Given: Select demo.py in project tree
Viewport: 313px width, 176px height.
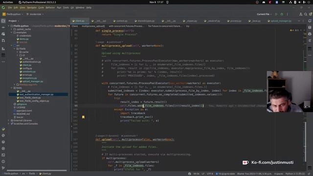Looking at the screenshot, I should coord(24,39).
